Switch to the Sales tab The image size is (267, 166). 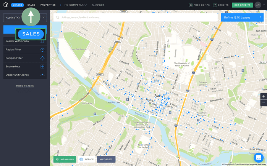[x=31, y=5]
